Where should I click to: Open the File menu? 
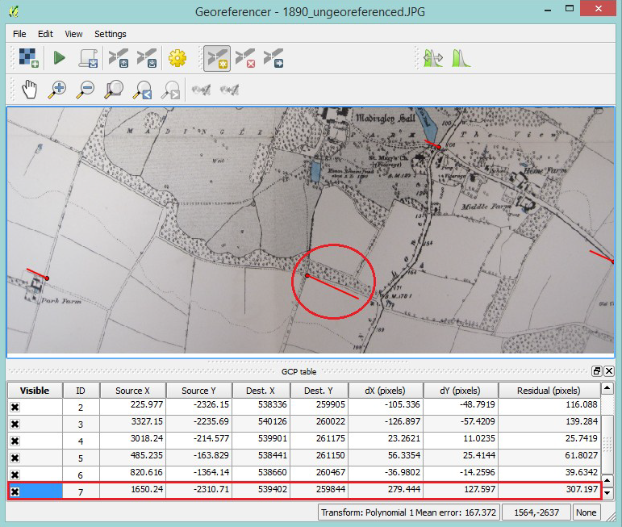tap(19, 34)
